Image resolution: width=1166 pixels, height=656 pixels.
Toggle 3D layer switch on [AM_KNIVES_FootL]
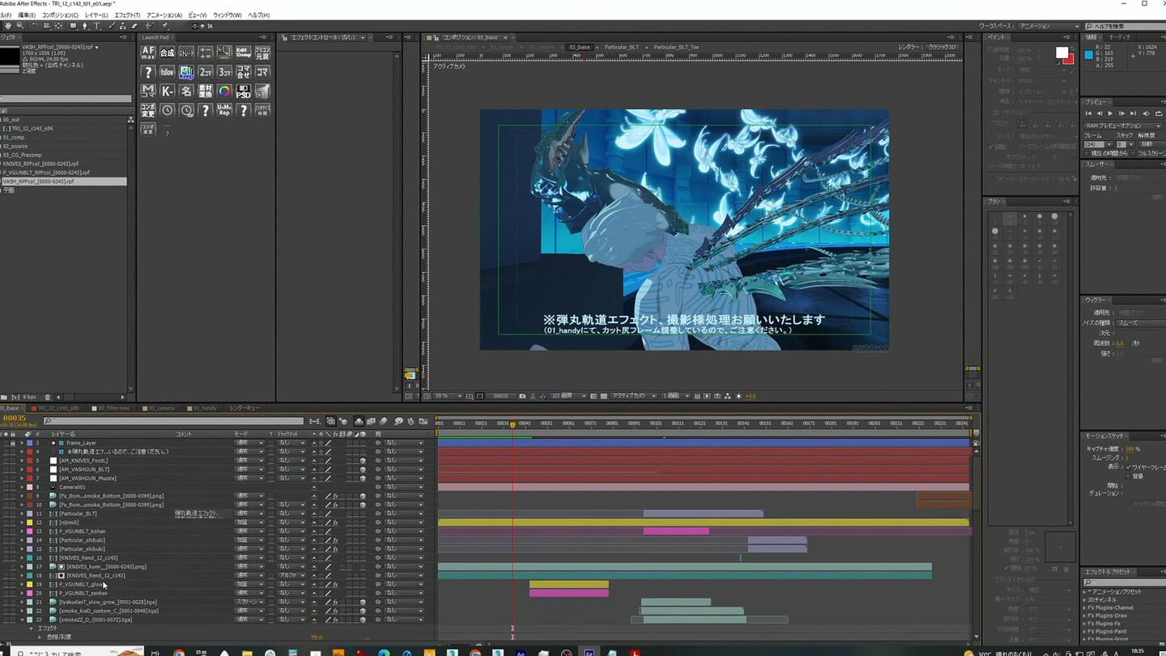[363, 460]
